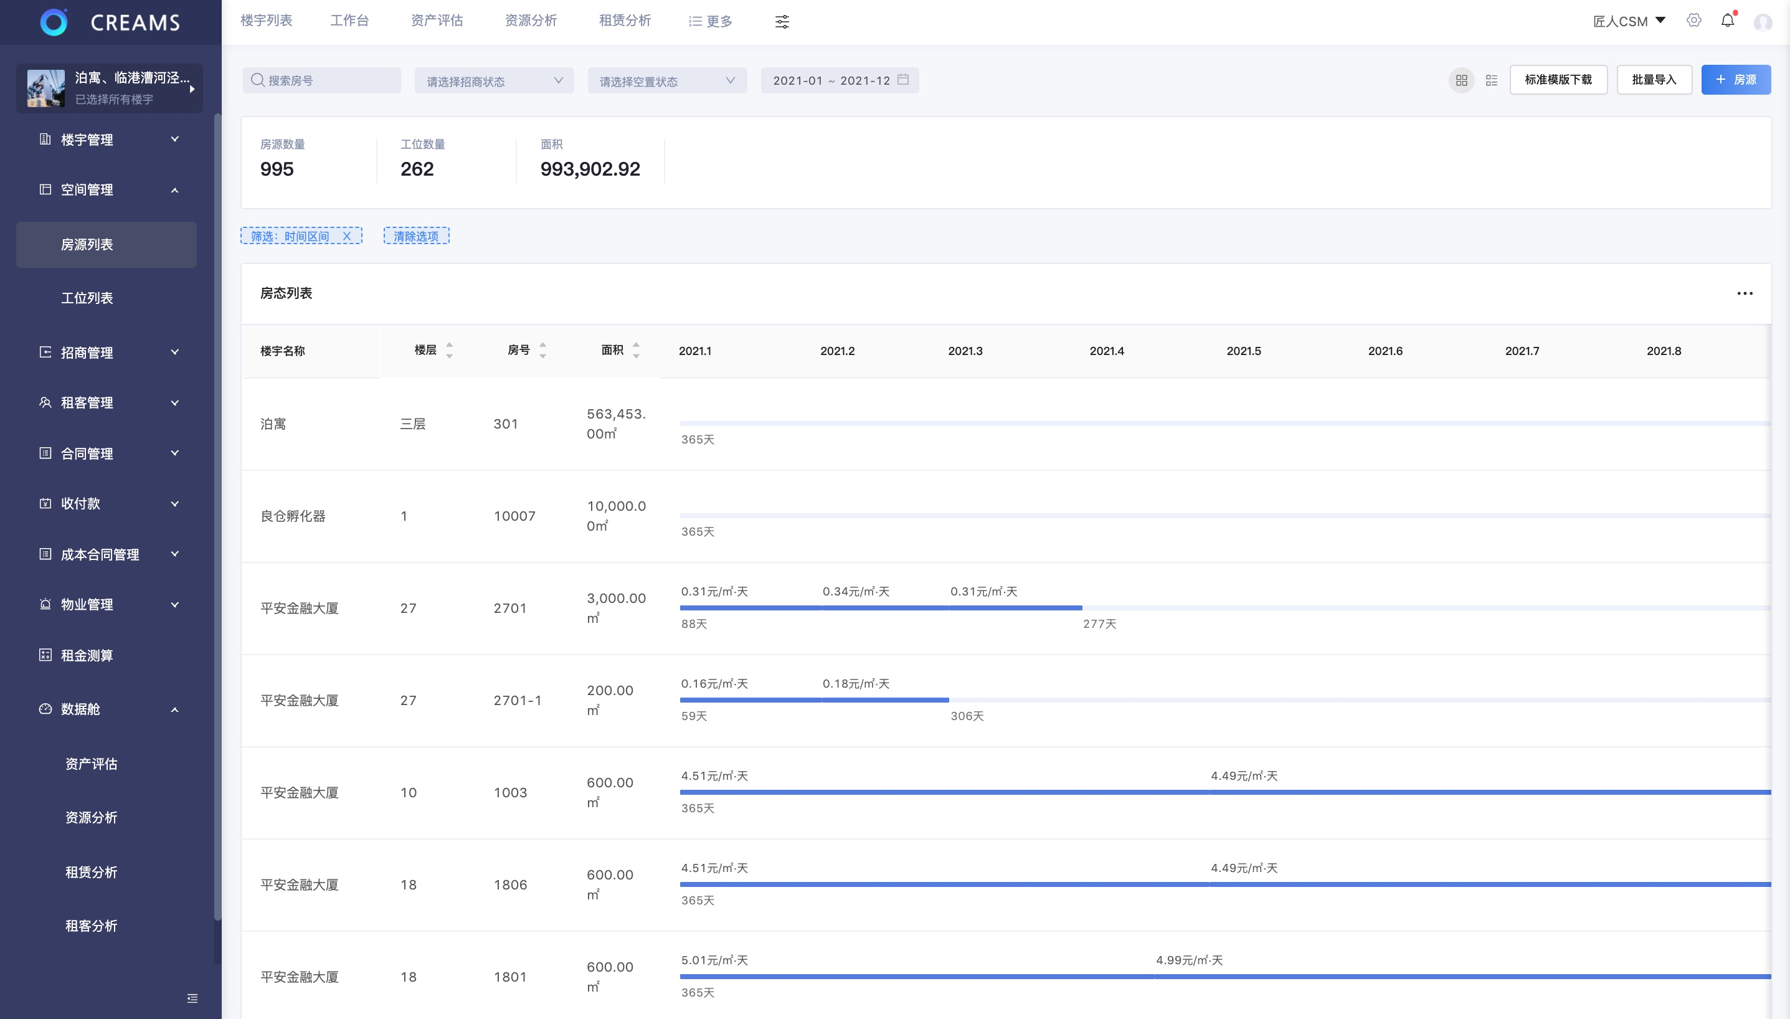Open the settings gear icon

pyautogui.click(x=1693, y=21)
